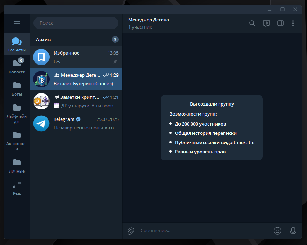This screenshot has height=245, width=307.
Task: Open the three-dot chat options menu
Action: tap(293, 23)
